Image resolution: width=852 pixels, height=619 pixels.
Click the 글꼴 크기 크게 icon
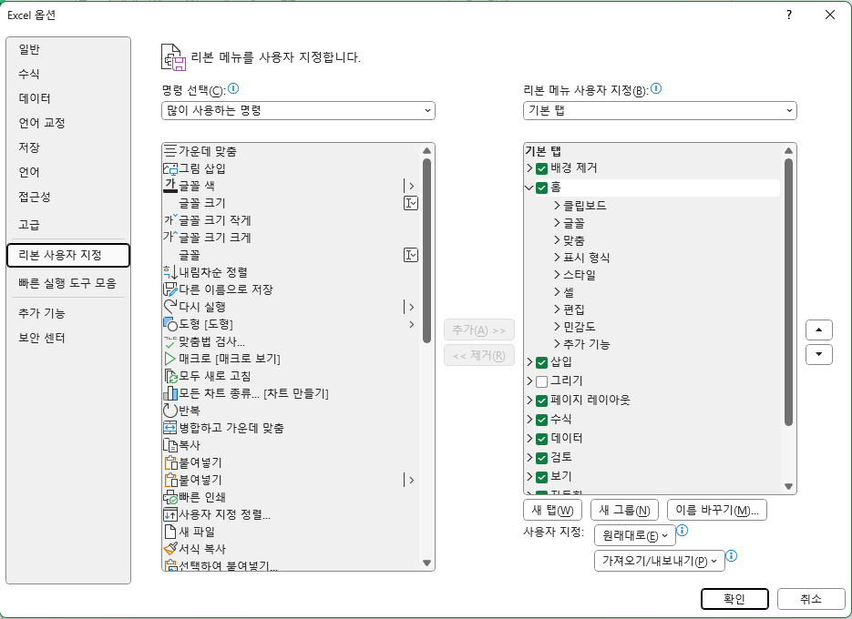coord(170,238)
